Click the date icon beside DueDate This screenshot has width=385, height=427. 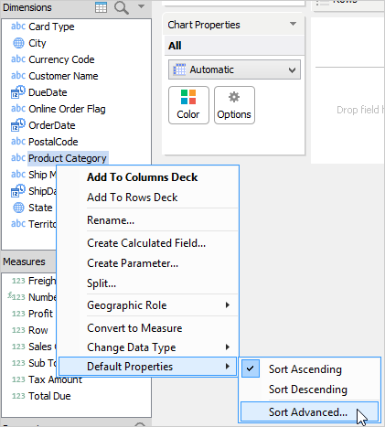click(18, 92)
